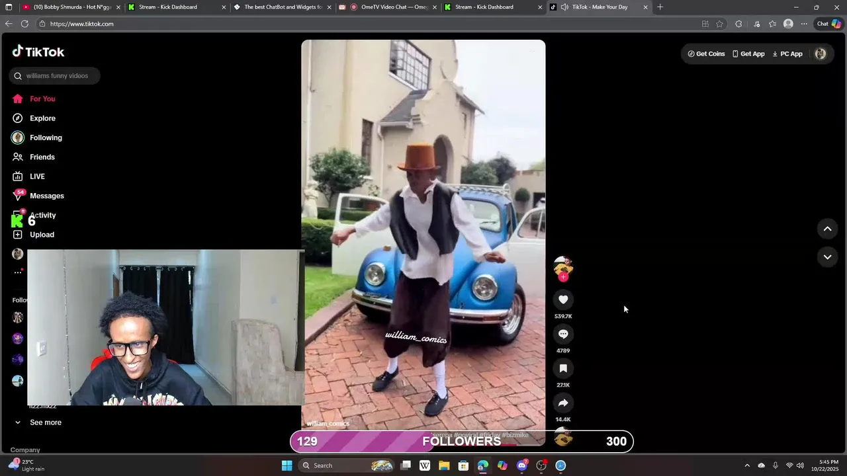847x476 pixels.
Task: Open File Explorer from taskbar
Action: (x=444, y=465)
